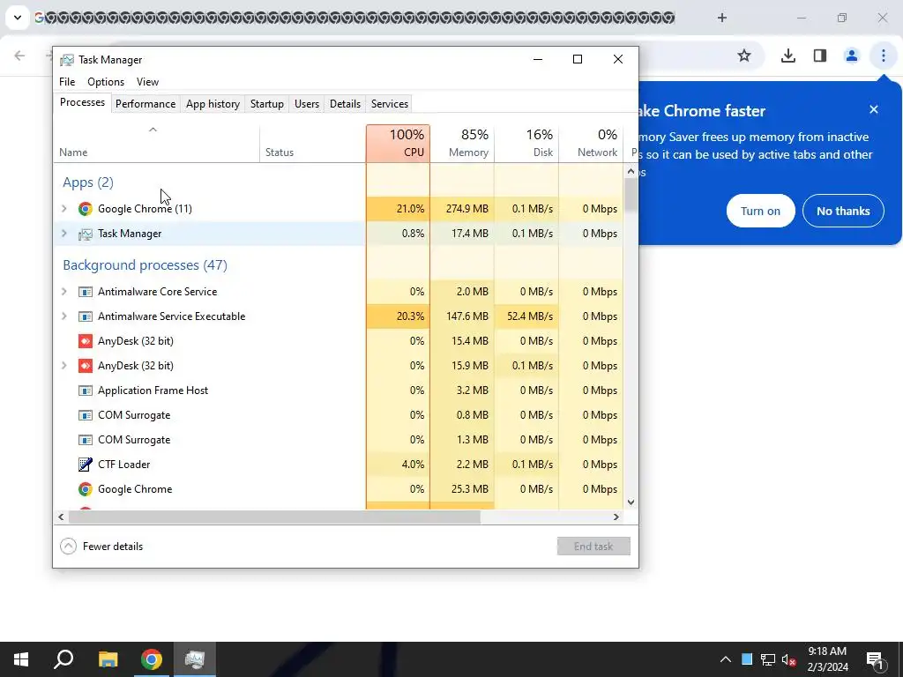Click the Antimalware Service Executable icon
903x677 pixels.
86,316
